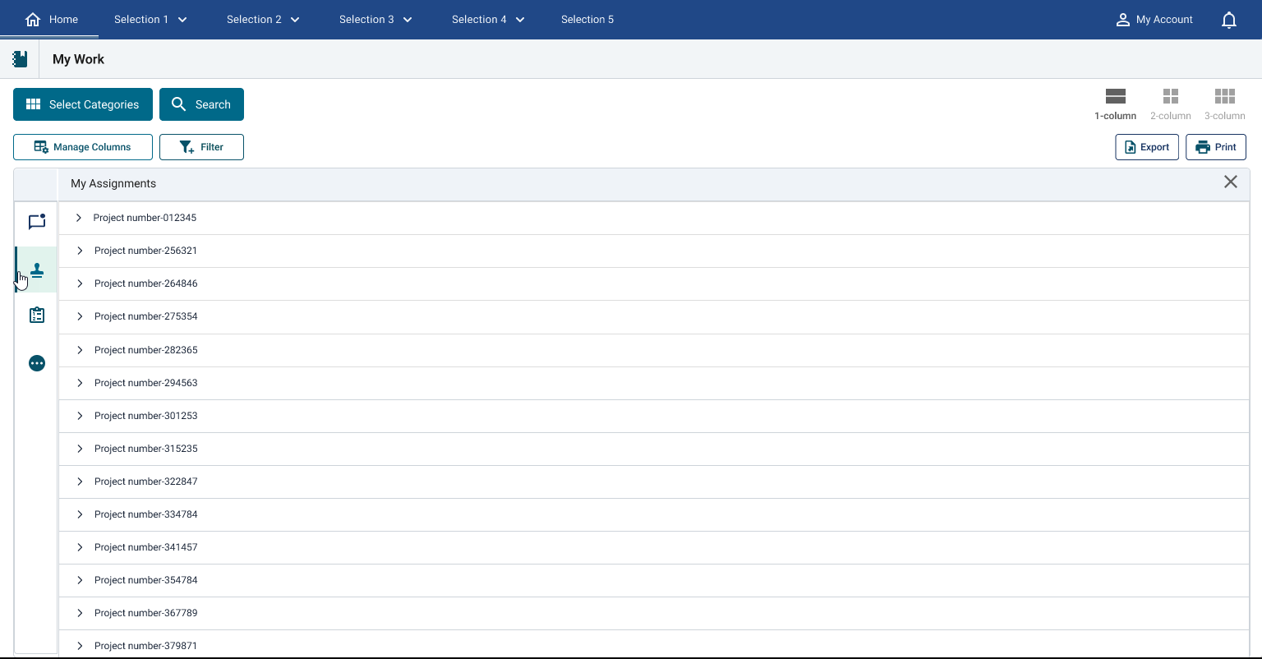The height and width of the screenshot is (659, 1262).
Task: Click the My Work notebook icon
Action: (20, 59)
